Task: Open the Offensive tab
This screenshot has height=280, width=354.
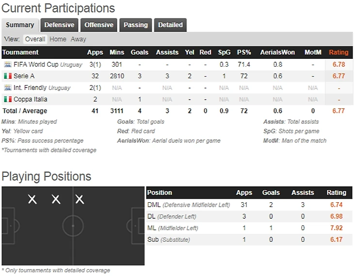Action: click(99, 25)
